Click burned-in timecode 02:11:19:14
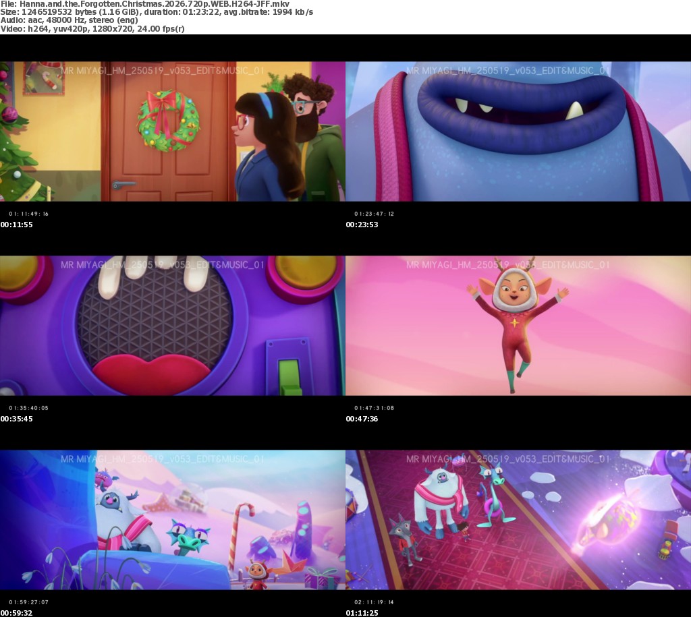Image resolution: width=691 pixels, height=617 pixels. coord(375,601)
